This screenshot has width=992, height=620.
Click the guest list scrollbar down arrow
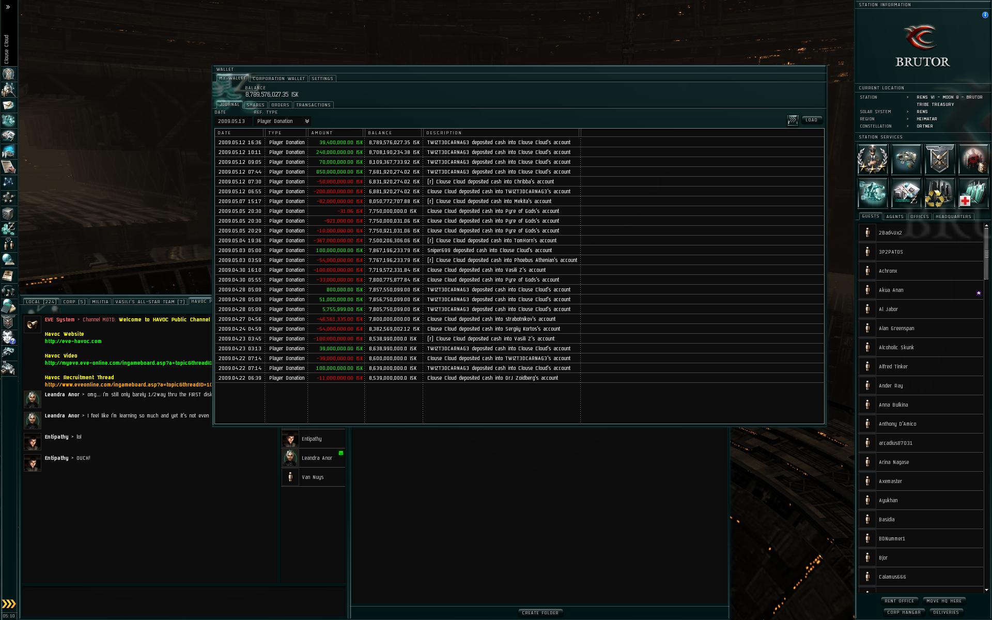(x=986, y=590)
